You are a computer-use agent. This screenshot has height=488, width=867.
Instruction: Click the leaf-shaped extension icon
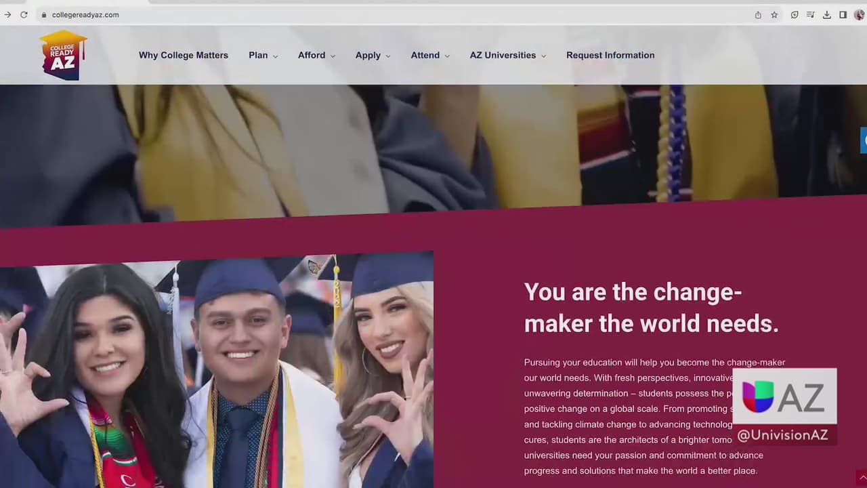[794, 15]
